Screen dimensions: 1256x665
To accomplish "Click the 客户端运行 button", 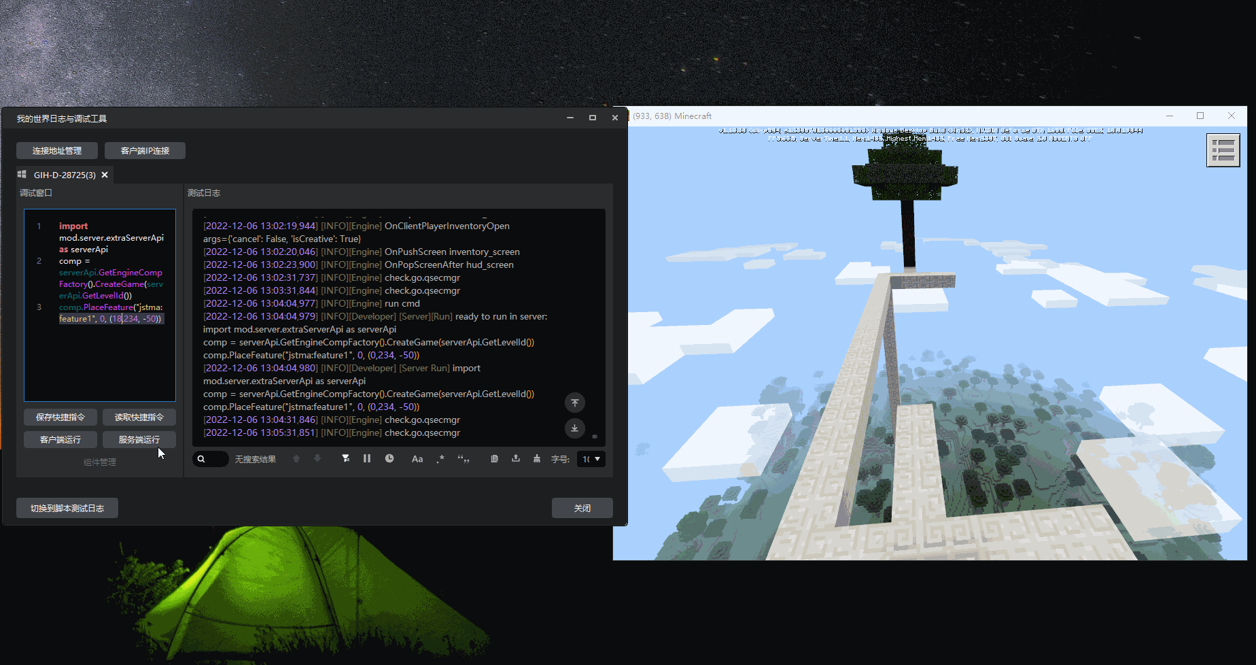I will [60, 439].
